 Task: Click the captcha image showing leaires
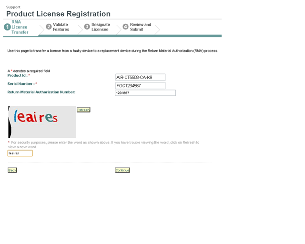point(42,122)
